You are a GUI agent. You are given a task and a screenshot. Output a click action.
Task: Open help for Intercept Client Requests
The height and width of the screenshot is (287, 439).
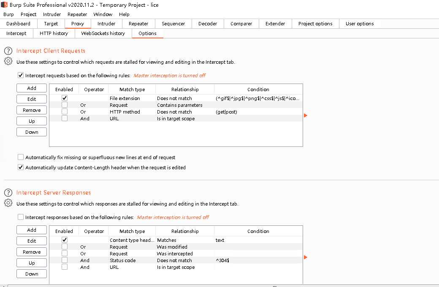(8, 51)
